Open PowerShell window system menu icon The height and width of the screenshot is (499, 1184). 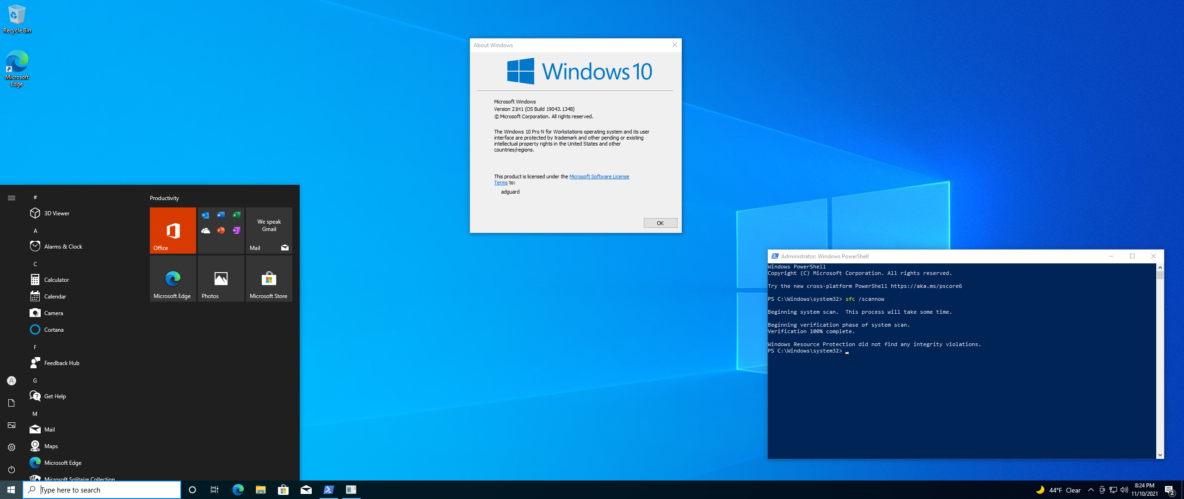tap(775, 256)
